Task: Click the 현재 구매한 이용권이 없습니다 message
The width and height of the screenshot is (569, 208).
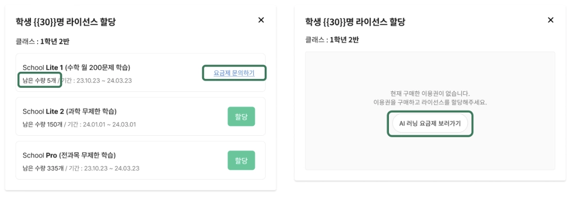Action: [430, 93]
